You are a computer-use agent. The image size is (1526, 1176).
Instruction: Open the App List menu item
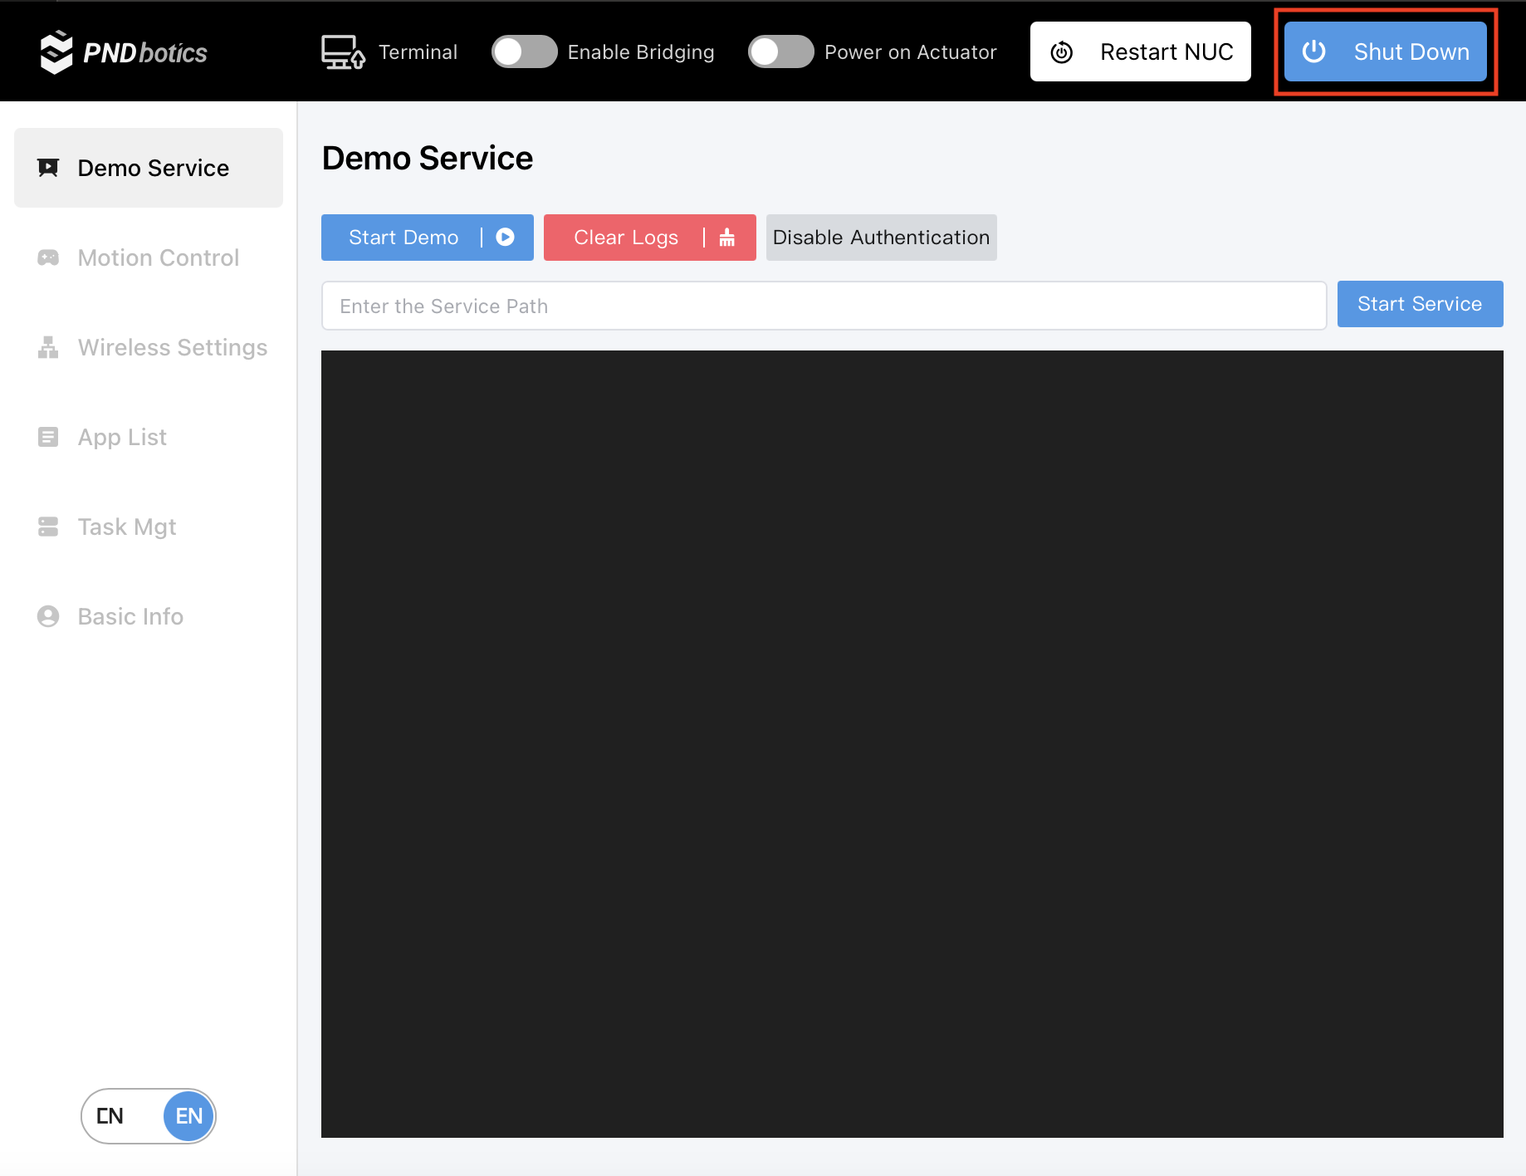click(x=122, y=437)
